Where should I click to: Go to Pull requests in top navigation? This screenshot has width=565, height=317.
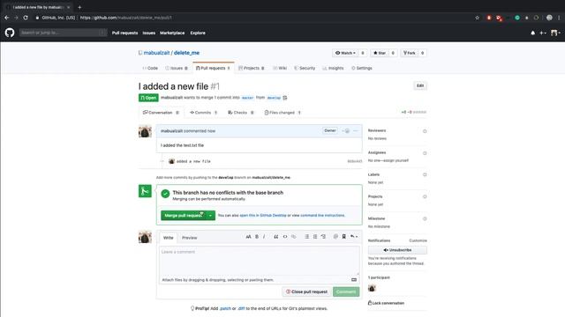(124, 33)
